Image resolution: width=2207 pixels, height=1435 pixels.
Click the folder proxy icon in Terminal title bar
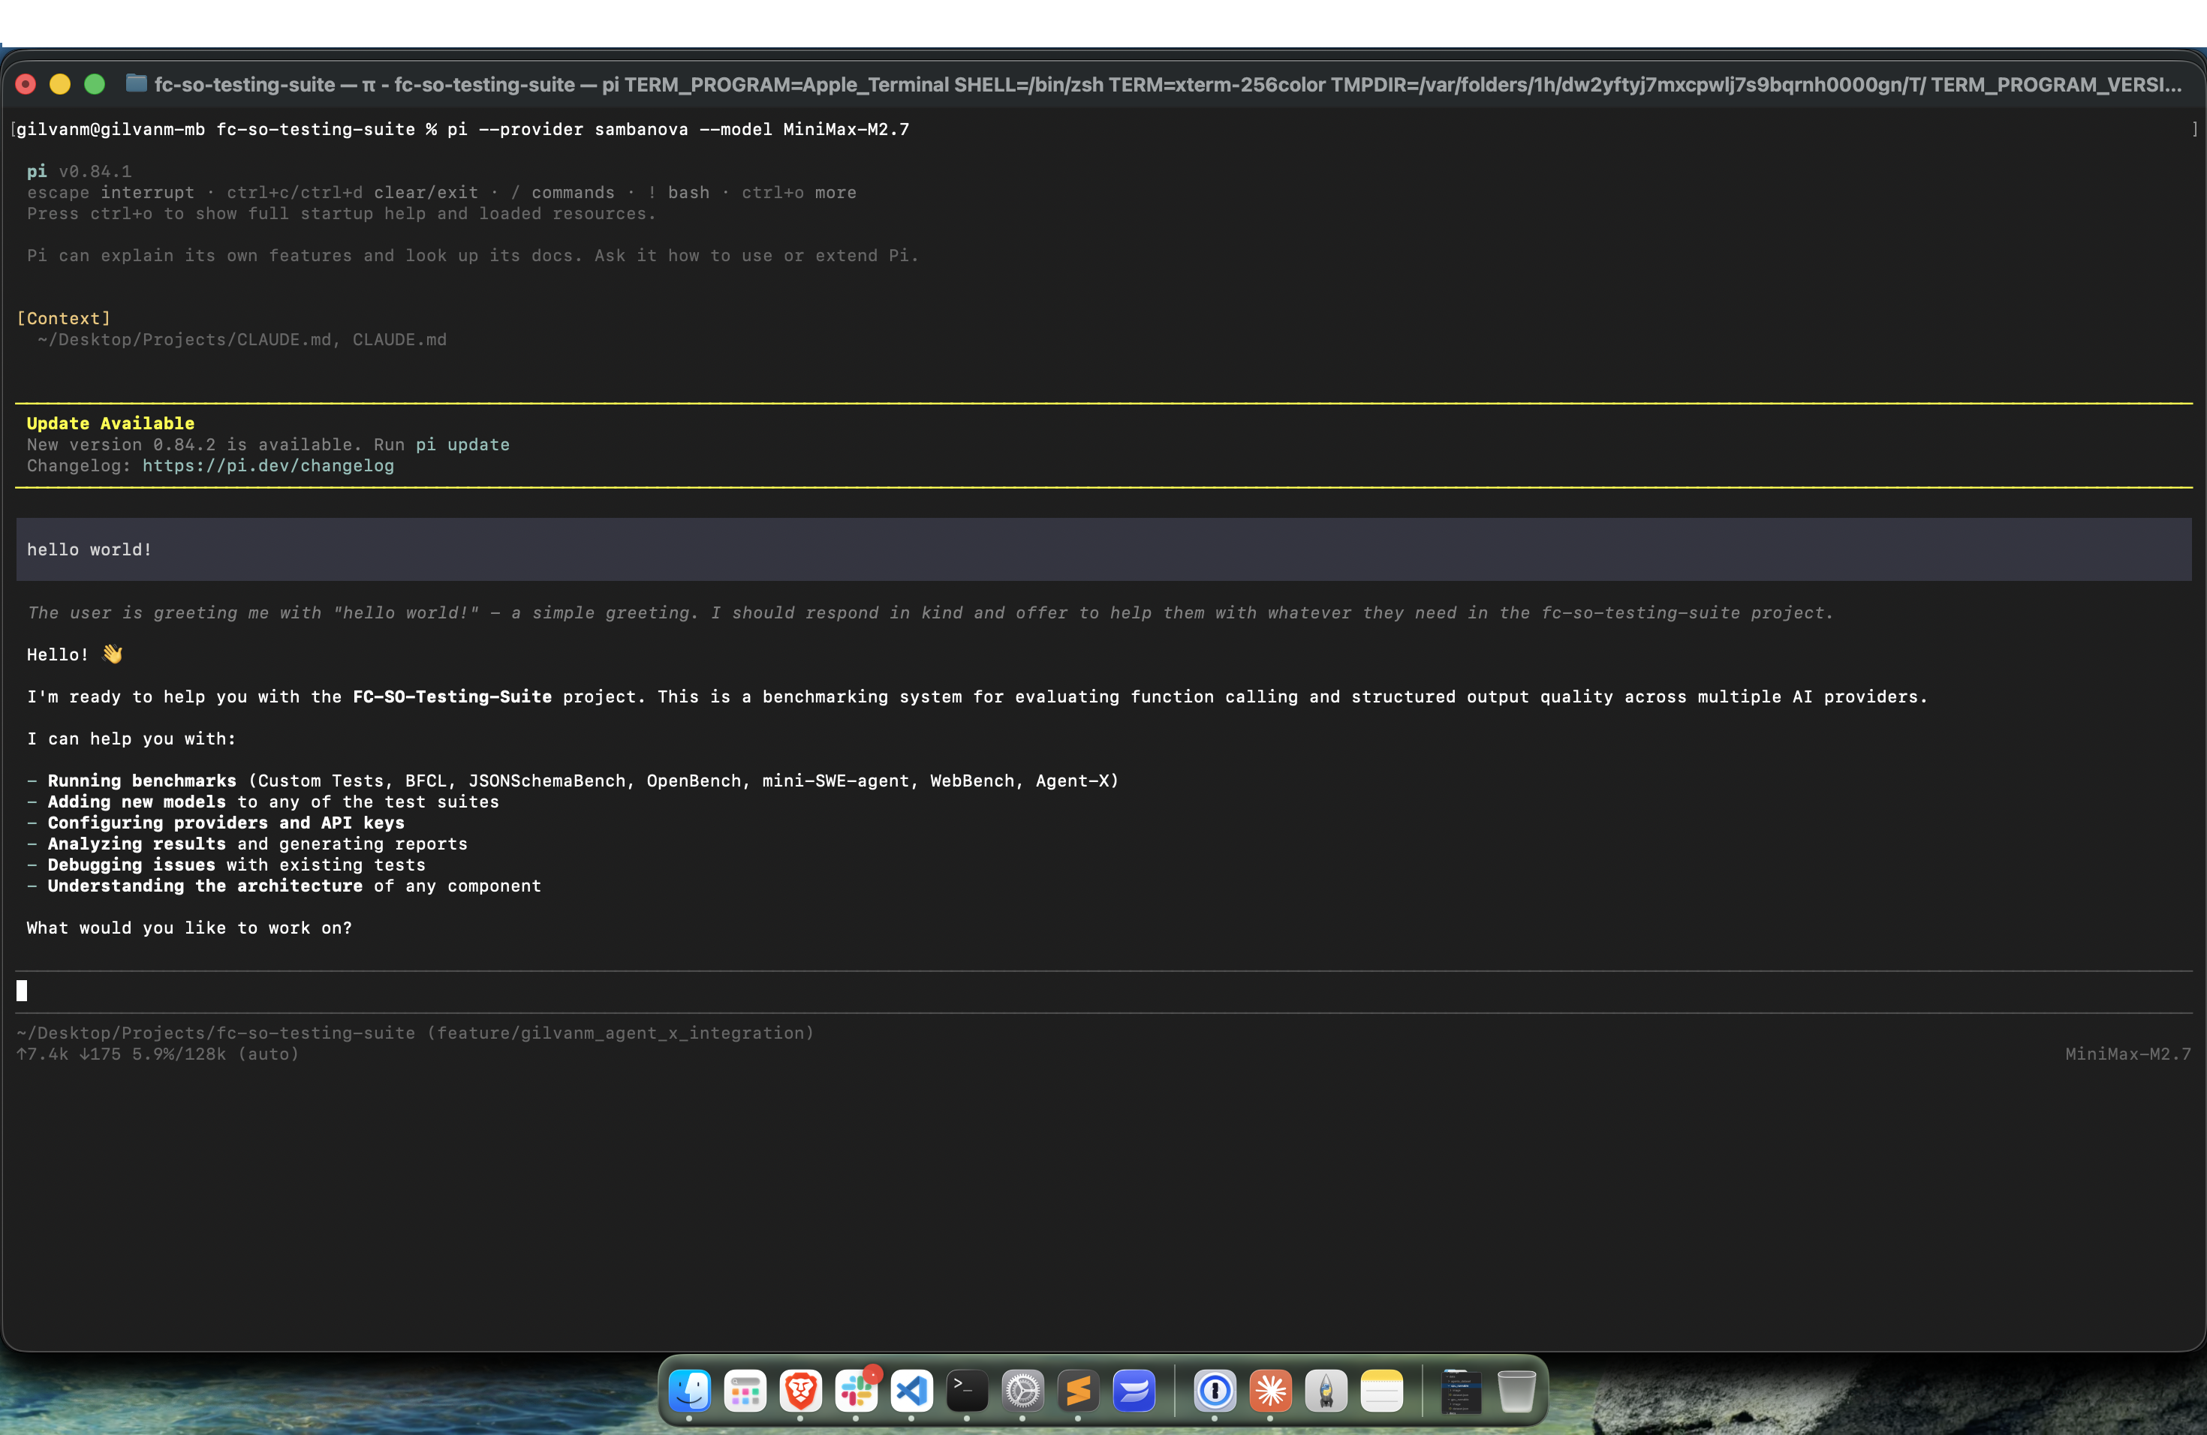click(137, 83)
